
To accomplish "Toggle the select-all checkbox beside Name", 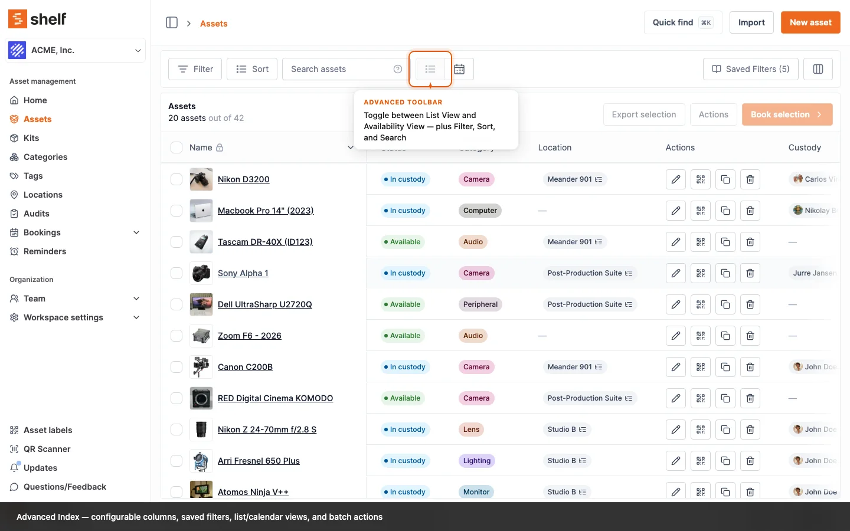I will pos(176,147).
